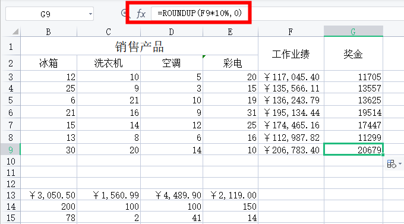This screenshot has height=224, width=404.
Task: Click the 洗衣机 header cell
Action: (x=109, y=63)
